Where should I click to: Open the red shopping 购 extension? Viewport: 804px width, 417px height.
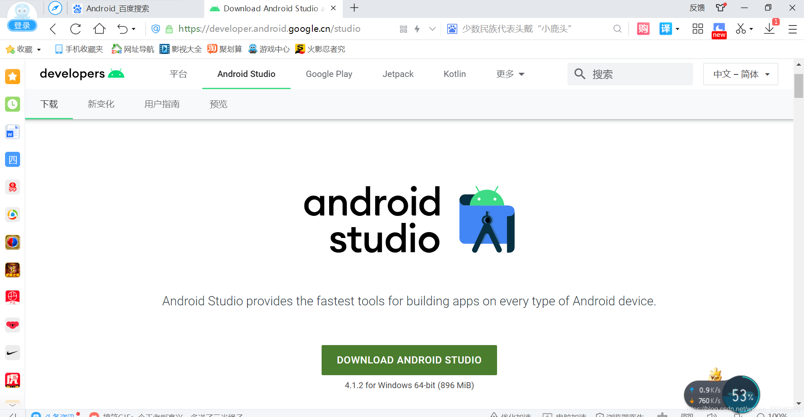point(643,28)
